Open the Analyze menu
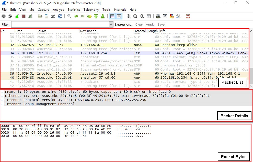Image resolution: width=253 pixels, height=162 pixels. [x=59, y=10]
